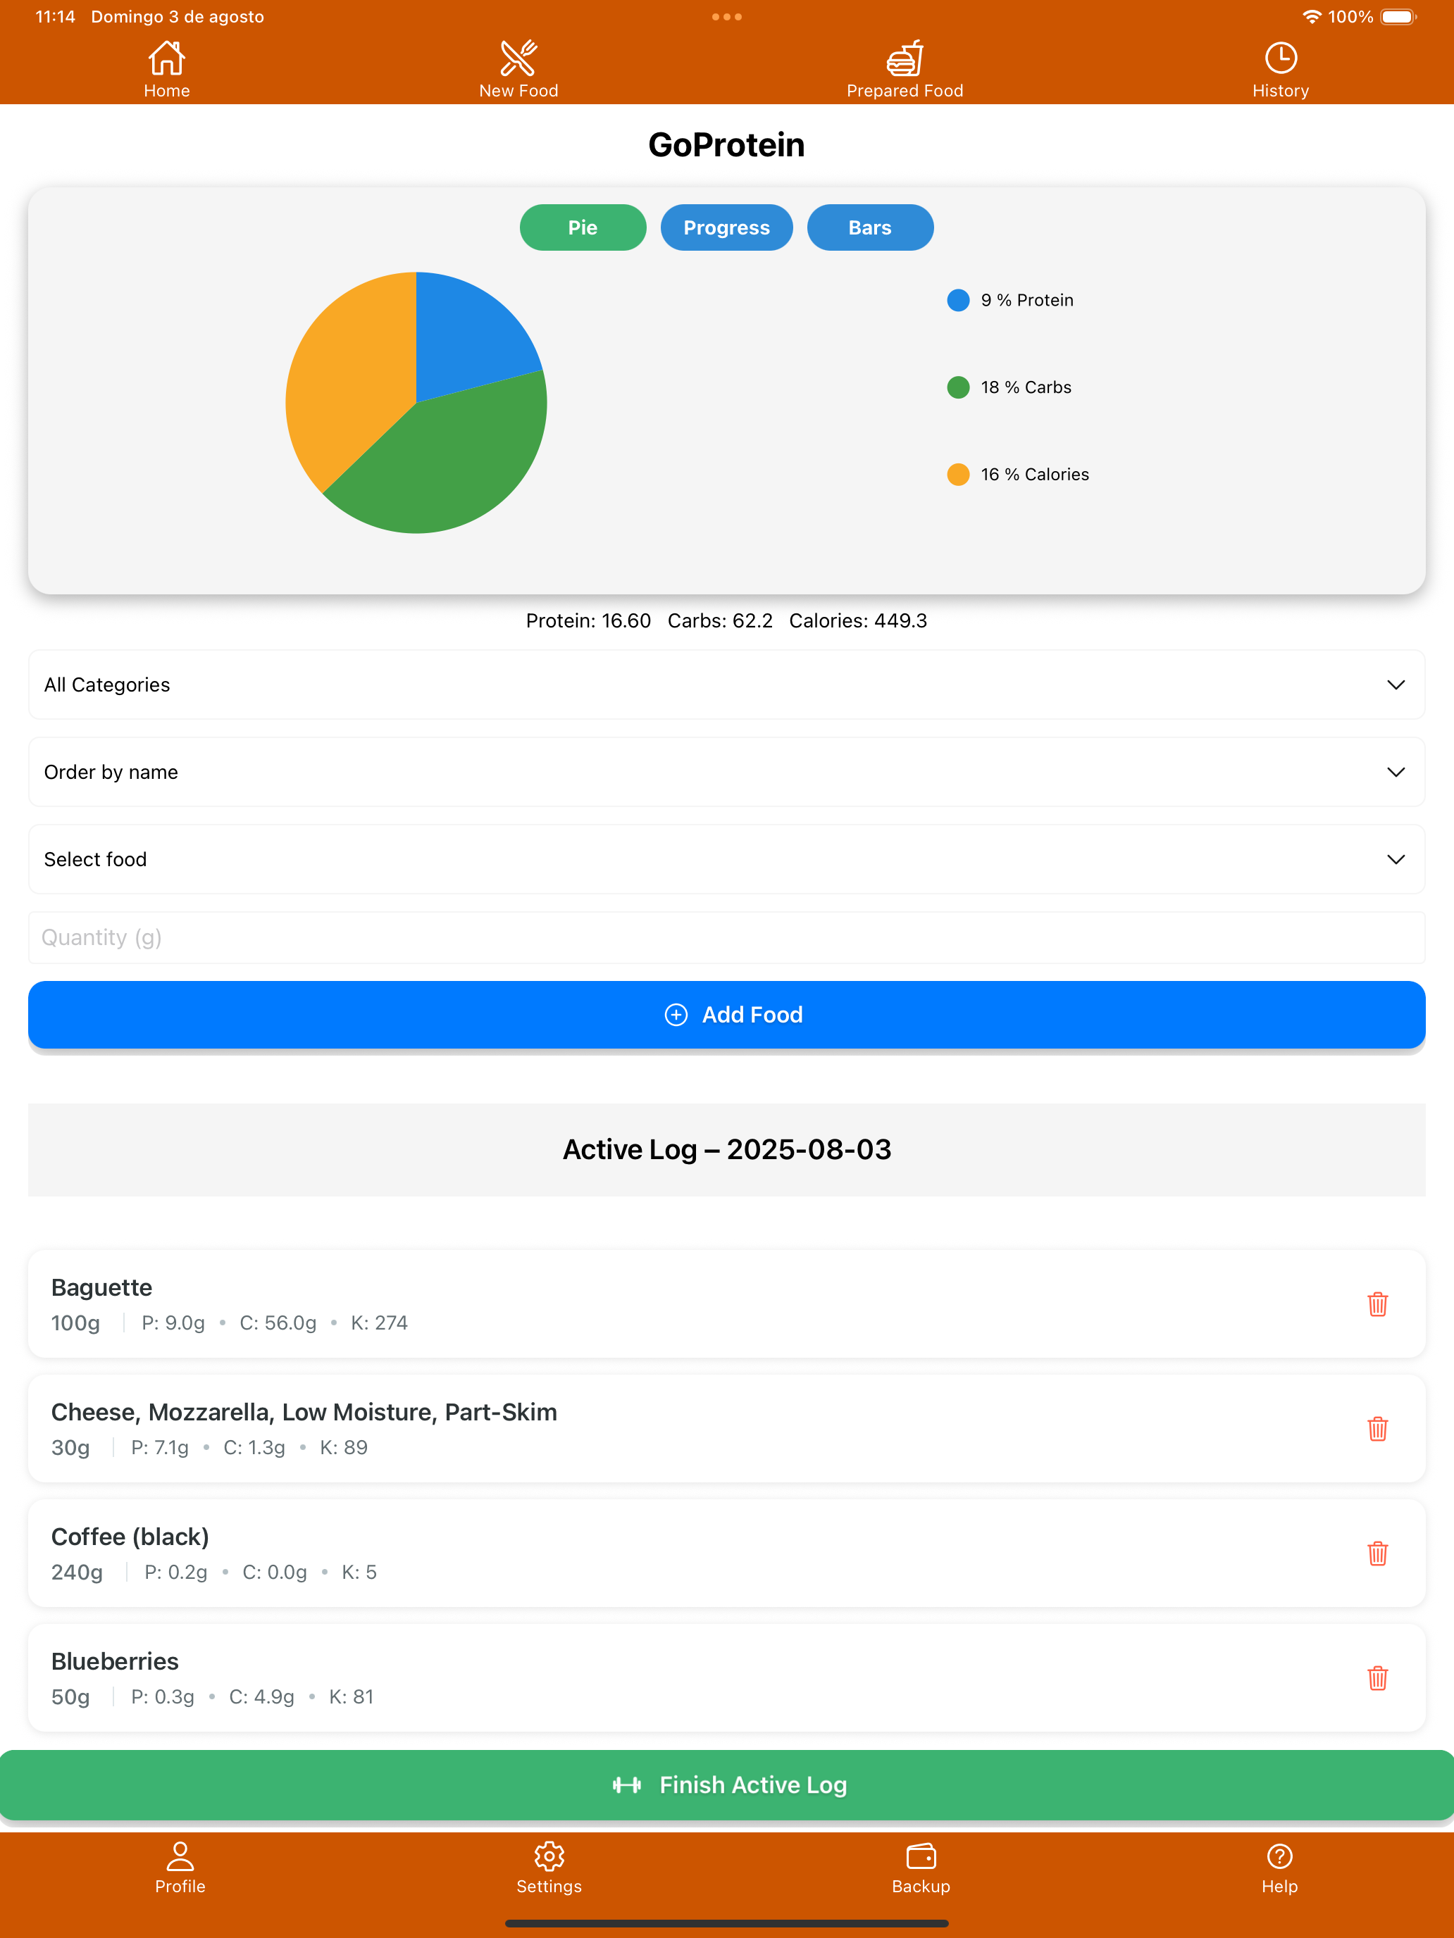Tap the battery status icon

point(1399,17)
